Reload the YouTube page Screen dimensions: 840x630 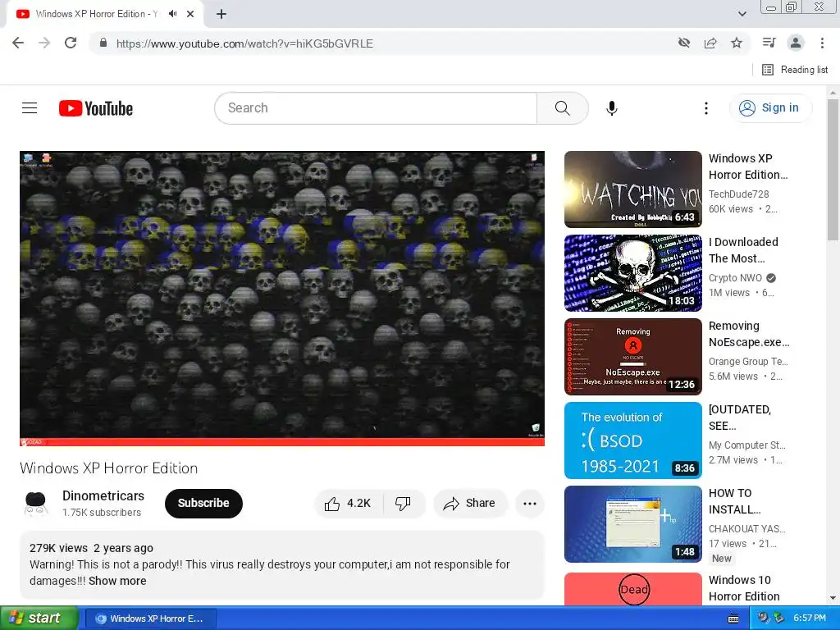[x=71, y=43]
